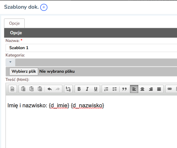
Task: Toggle bold formatting
Action: coord(79,89)
